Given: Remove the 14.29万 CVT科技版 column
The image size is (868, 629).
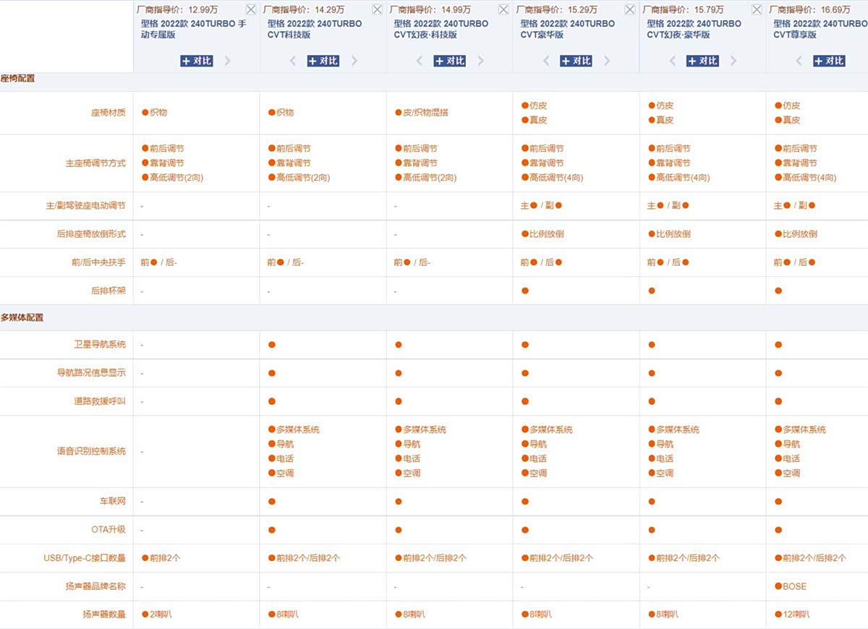Looking at the screenshot, I should pyautogui.click(x=377, y=9).
